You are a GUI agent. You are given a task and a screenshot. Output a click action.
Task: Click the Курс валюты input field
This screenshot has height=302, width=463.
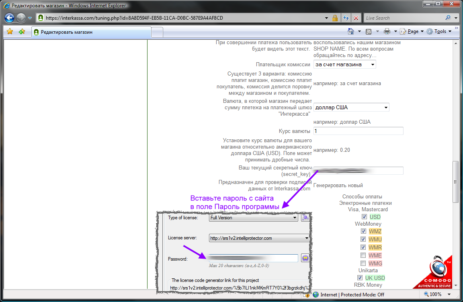[358, 131]
